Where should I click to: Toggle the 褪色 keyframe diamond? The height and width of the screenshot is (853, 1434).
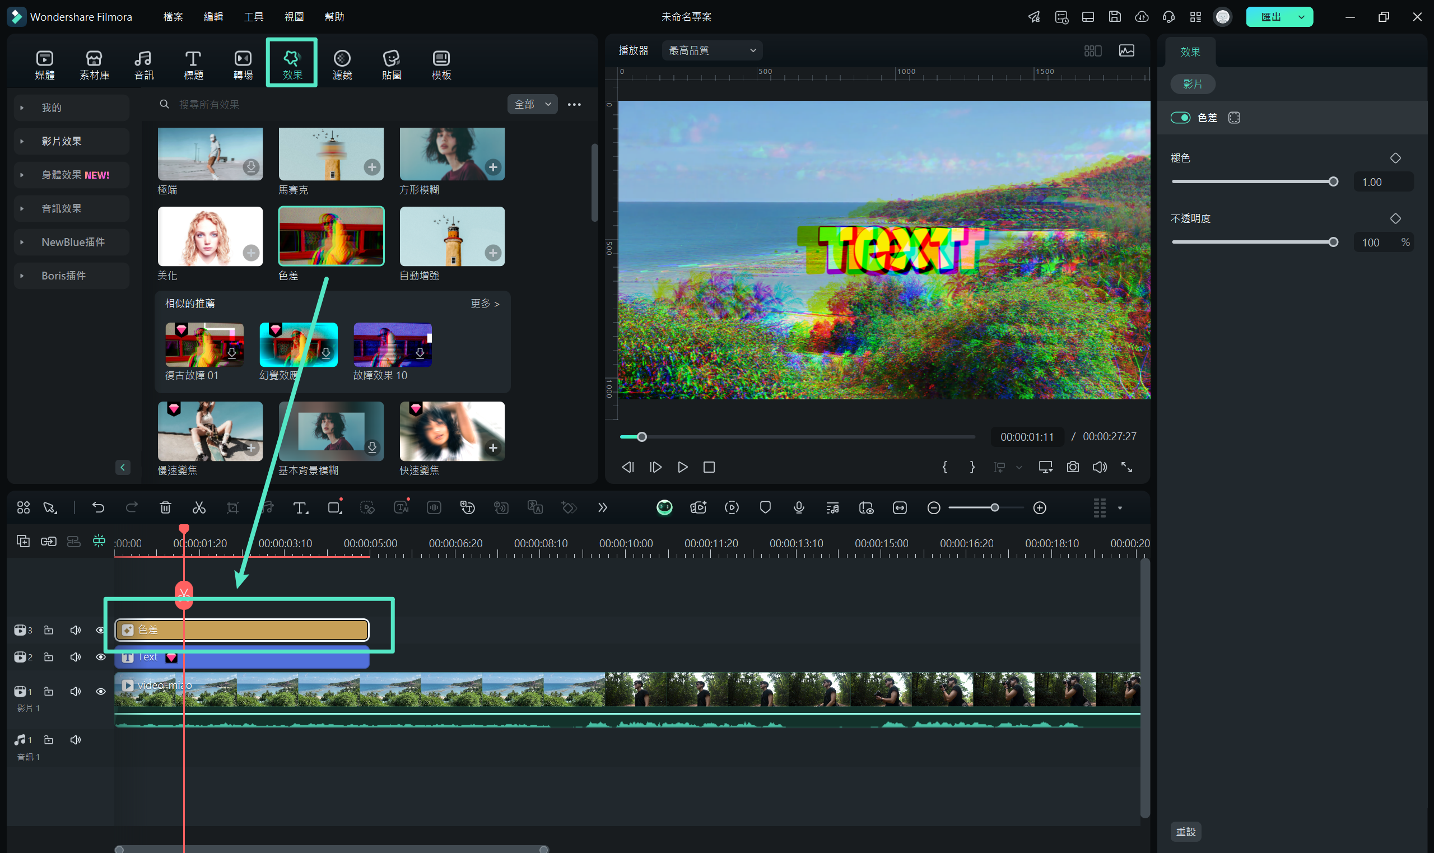coord(1395,158)
